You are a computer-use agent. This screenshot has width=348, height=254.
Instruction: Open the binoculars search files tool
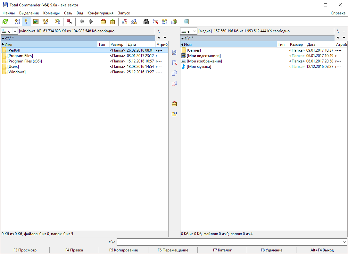(x=146, y=21)
